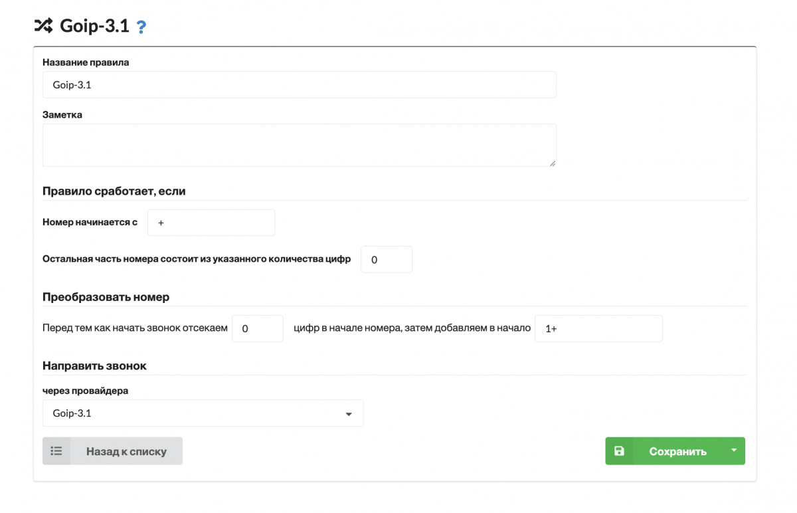Click the Номер начинается с field
The height and width of the screenshot is (513, 797).
(211, 223)
